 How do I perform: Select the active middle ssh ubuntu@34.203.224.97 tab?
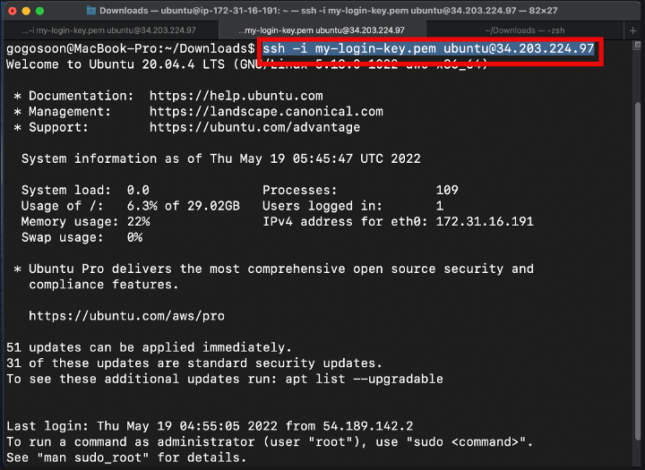coord(322,30)
